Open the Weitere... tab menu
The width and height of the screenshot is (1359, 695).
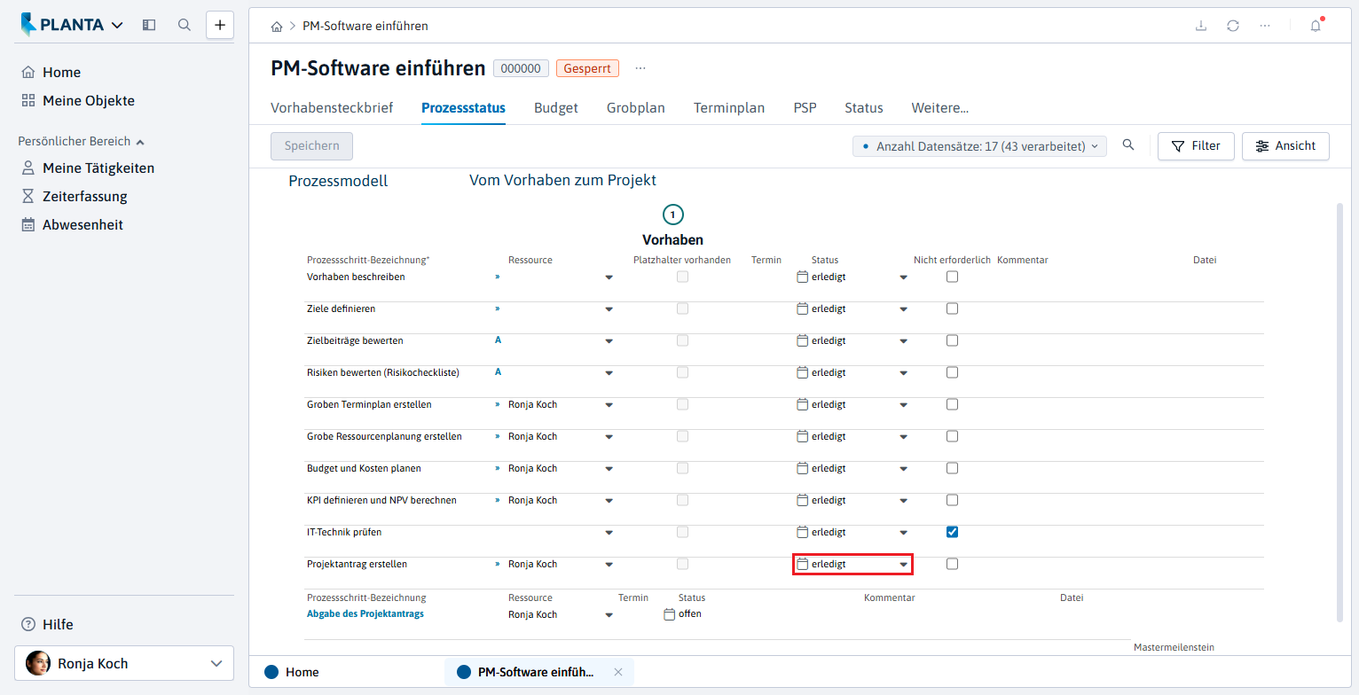940,108
